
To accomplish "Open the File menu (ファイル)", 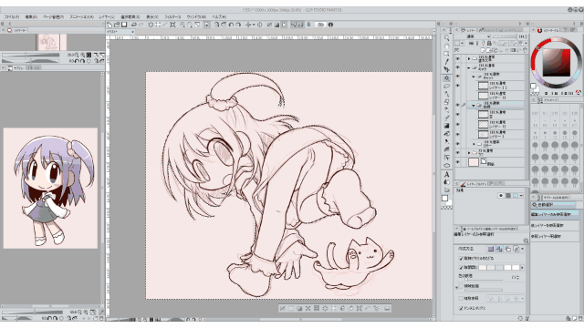I will [x=11, y=16].
